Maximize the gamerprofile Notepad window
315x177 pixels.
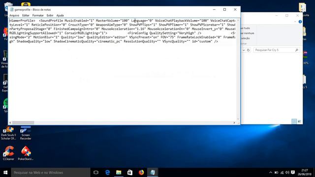click(x=224, y=9)
